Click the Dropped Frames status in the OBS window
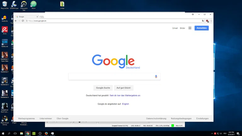 (120, 126)
